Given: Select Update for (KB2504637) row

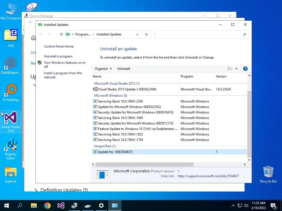Looking at the screenshot, I should click(169, 152).
